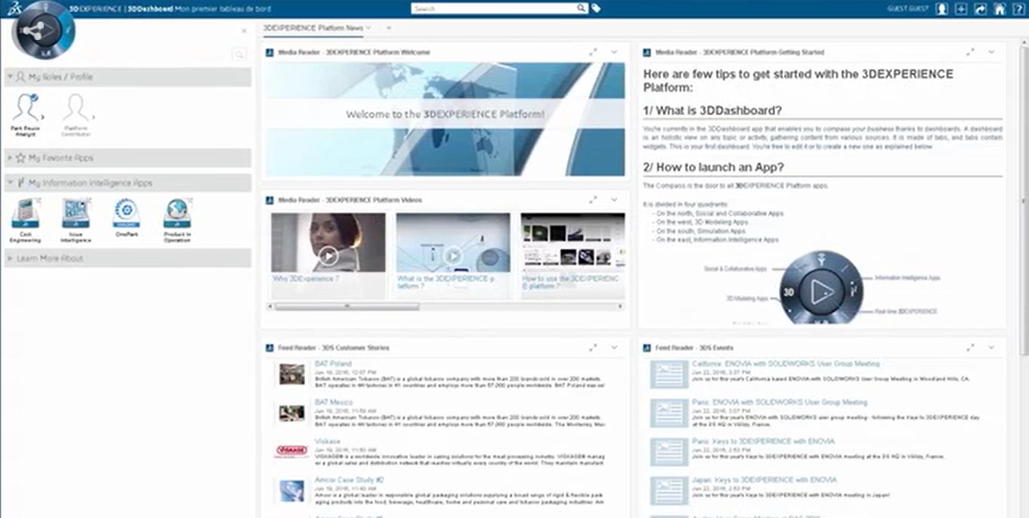1029x518 pixels.
Task: Launch the OnePart app
Action: [x=127, y=218]
